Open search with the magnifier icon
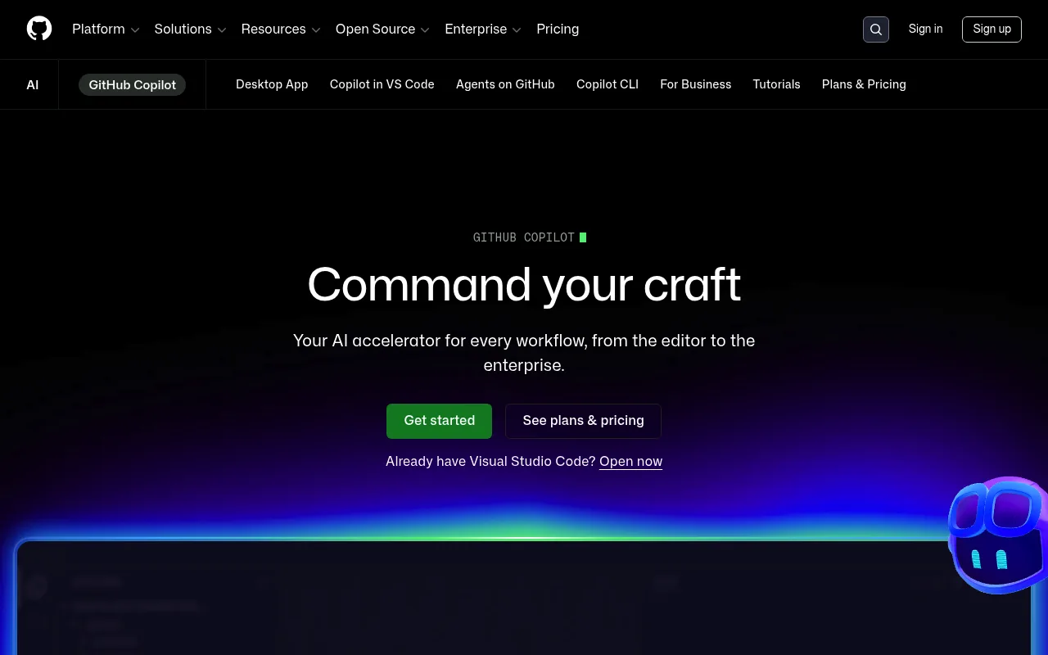The width and height of the screenshot is (1048, 655). click(876, 29)
